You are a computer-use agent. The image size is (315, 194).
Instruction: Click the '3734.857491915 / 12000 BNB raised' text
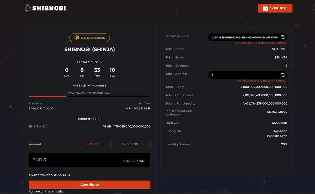coord(90,93)
